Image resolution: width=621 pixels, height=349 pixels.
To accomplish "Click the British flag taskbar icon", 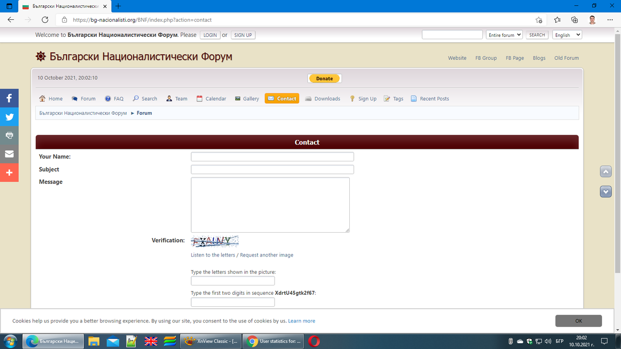I will point(151,341).
